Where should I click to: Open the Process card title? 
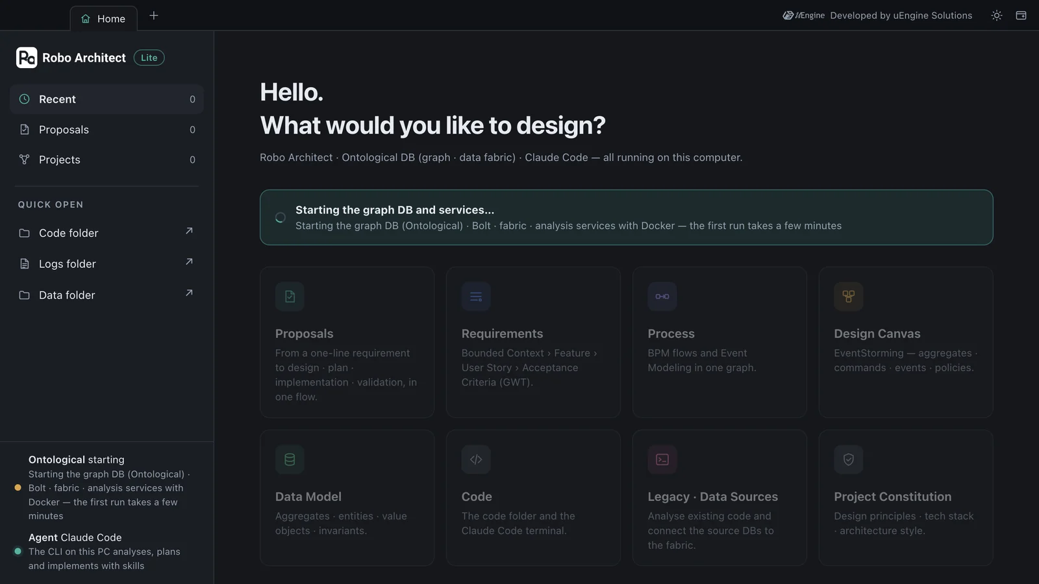pyautogui.click(x=671, y=334)
